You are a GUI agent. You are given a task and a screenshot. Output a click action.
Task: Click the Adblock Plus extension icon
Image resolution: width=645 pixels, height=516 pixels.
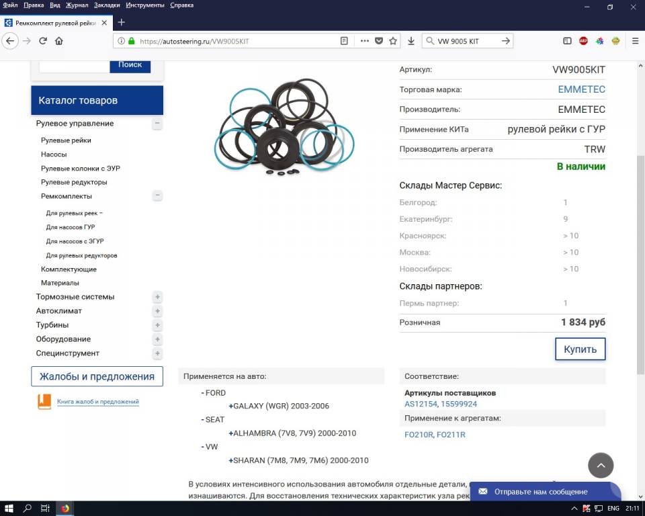coord(583,41)
